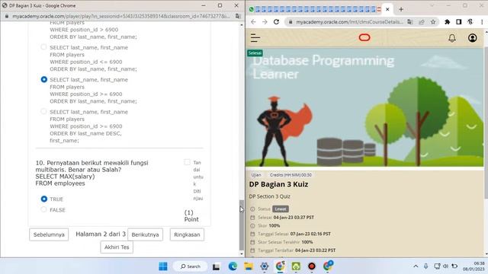Click the DP Section 3 Quiz subtitle

(269, 196)
